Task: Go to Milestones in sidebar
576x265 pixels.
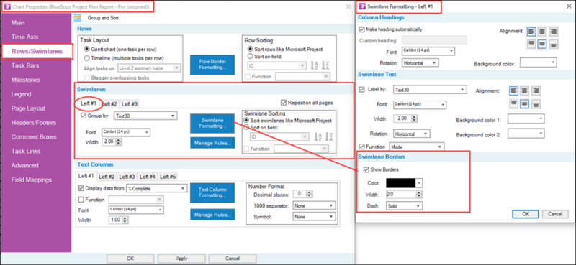Action: click(x=26, y=80)
